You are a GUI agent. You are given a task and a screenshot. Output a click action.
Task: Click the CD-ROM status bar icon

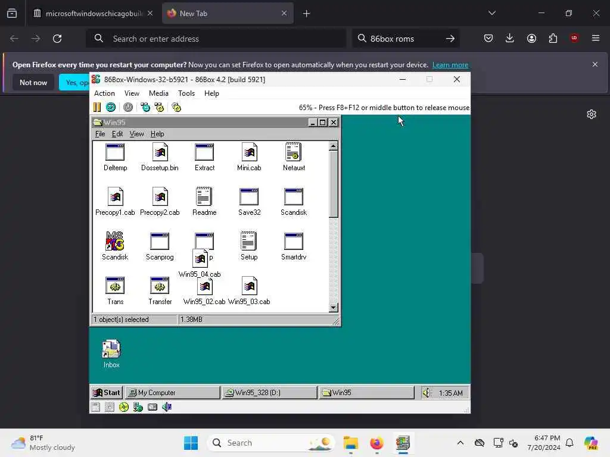[x=124, y=407]
